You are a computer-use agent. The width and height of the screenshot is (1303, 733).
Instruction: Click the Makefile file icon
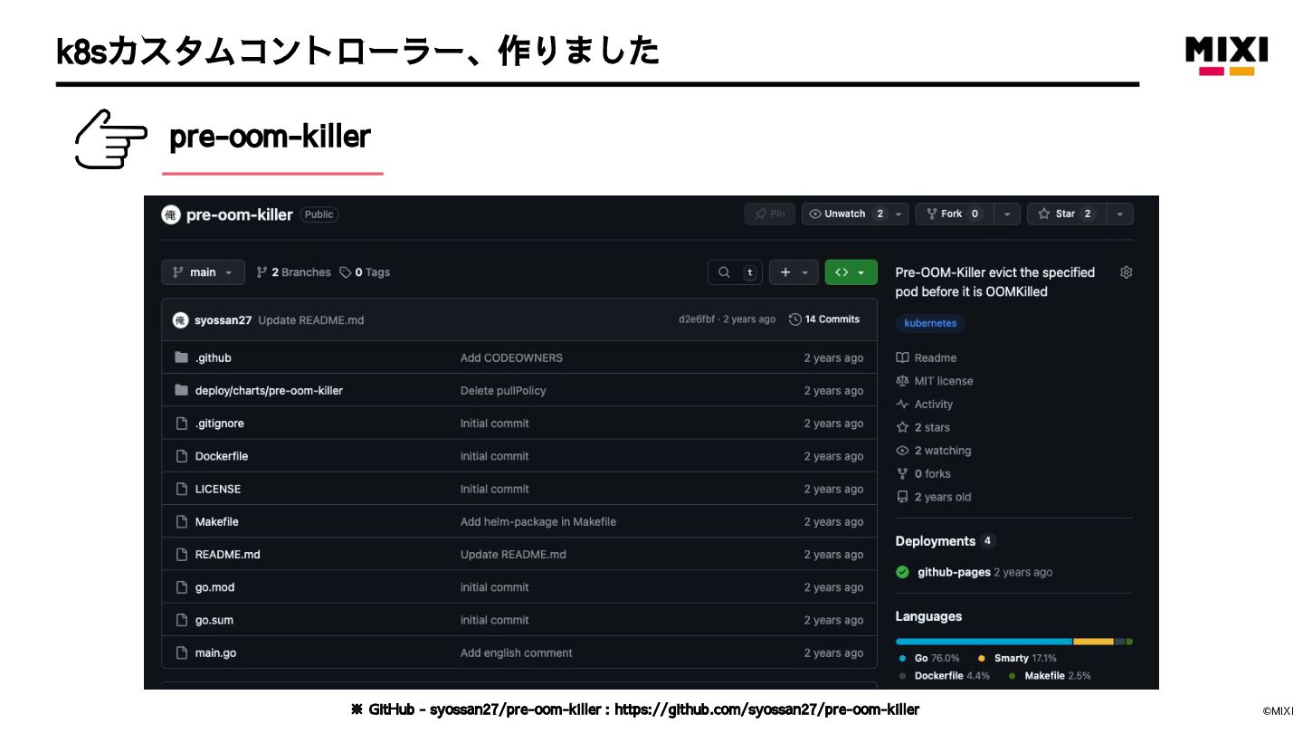(181, 521)
